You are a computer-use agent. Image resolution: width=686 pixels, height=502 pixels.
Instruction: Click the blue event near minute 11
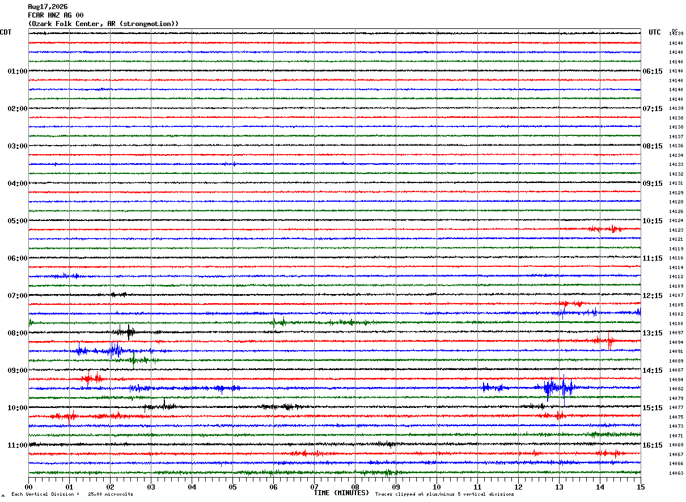492,388
